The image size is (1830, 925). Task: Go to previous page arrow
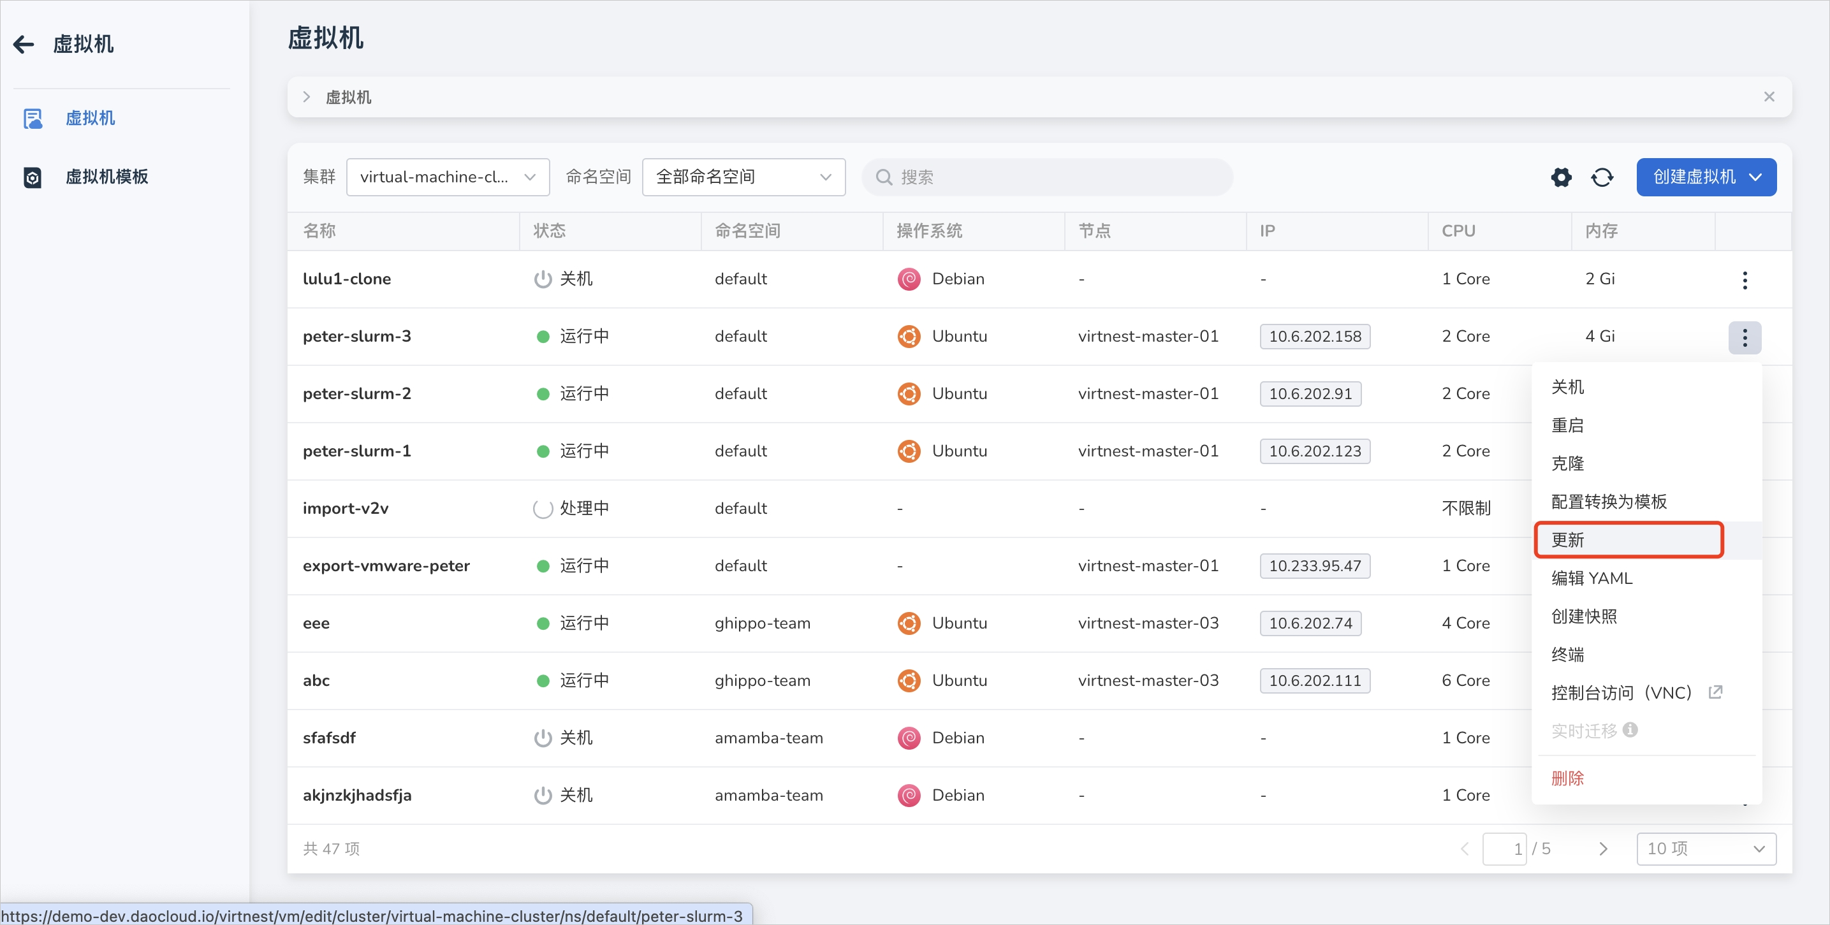click(x=1464, y=849)
